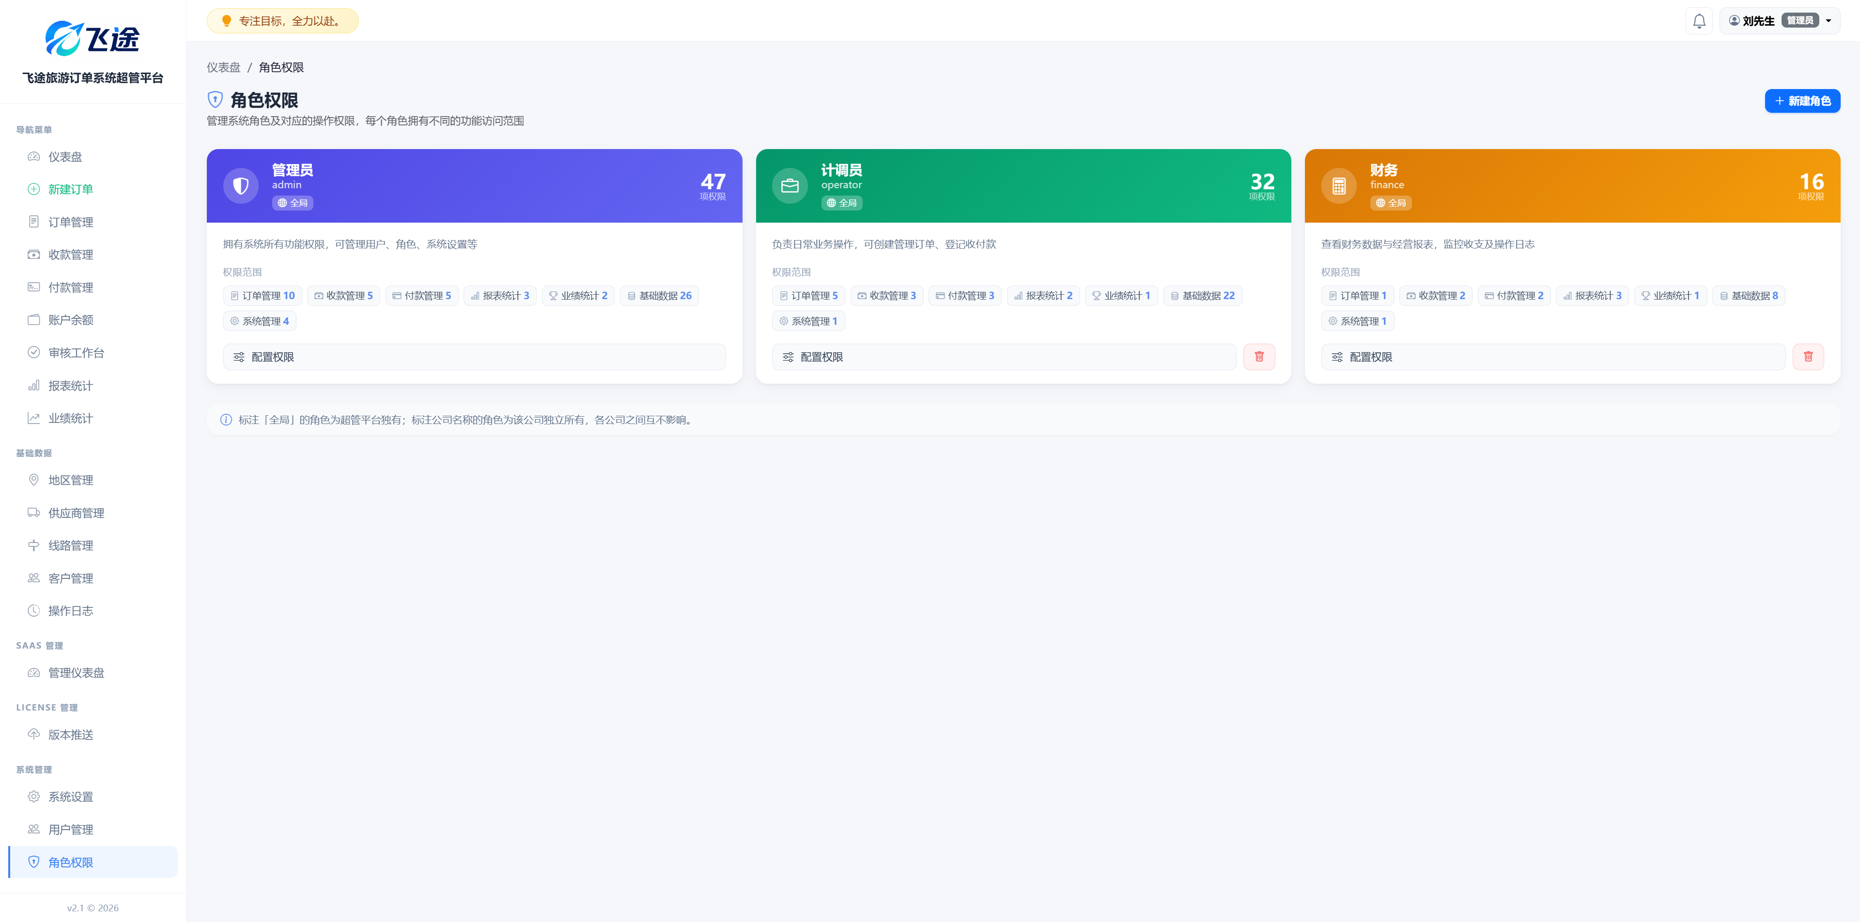
Task: Click the 管理员 role badge beside username
Action: (x=1799, y=20)
